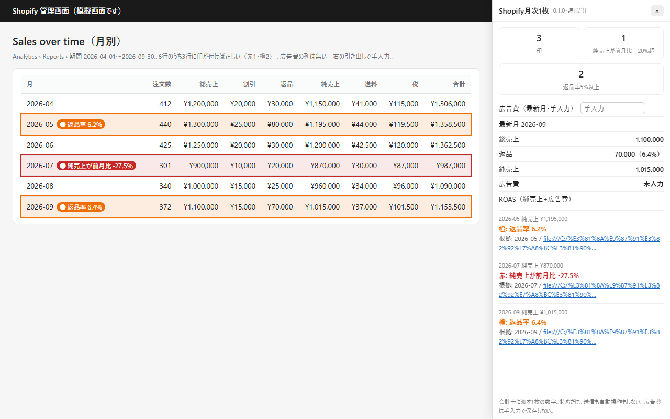Click the 注文数 column header
670x419 pixels.
[162, 84]
